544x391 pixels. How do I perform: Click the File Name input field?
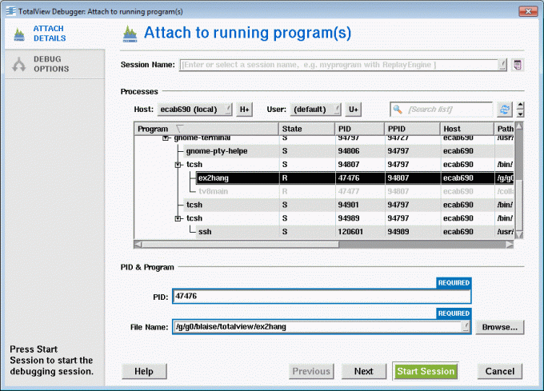point(318,327)
